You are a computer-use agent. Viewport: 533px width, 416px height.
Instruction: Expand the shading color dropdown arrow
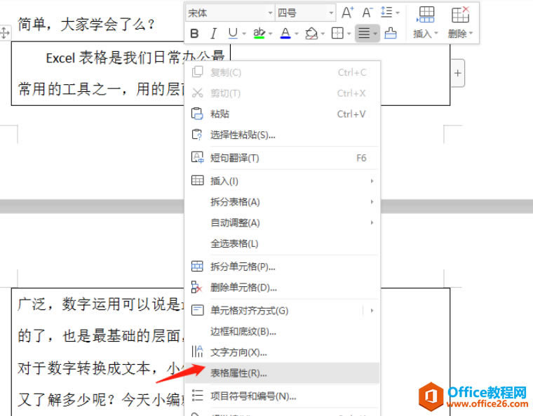[323, 34]
